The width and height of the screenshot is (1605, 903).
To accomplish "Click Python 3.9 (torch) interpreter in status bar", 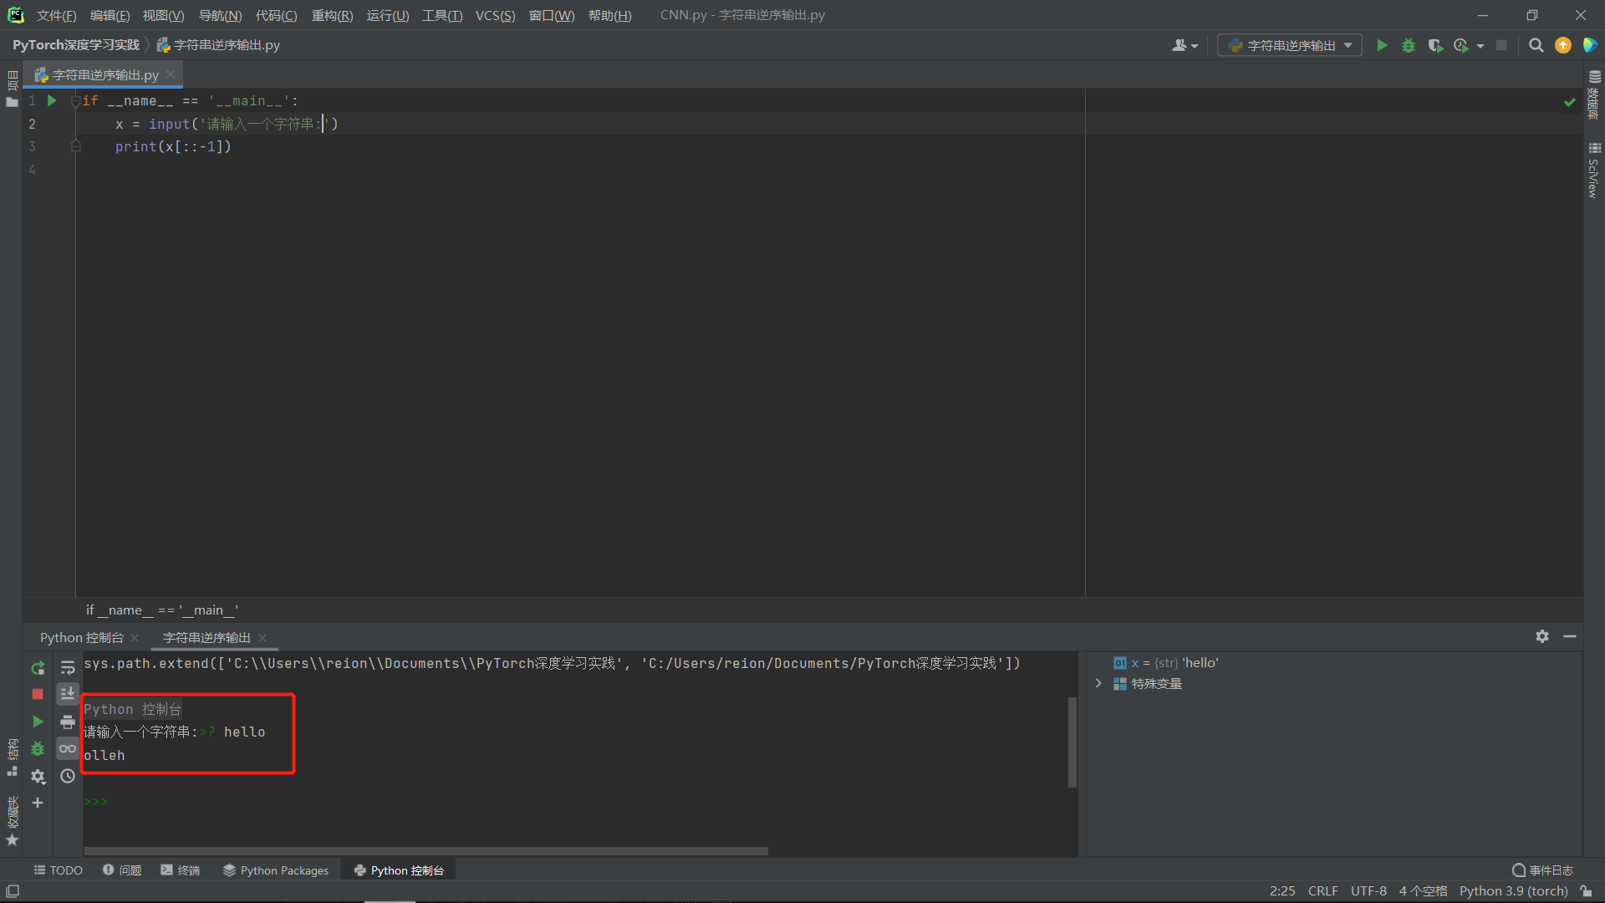I will pyautogui.click(x=1513, y=891).
